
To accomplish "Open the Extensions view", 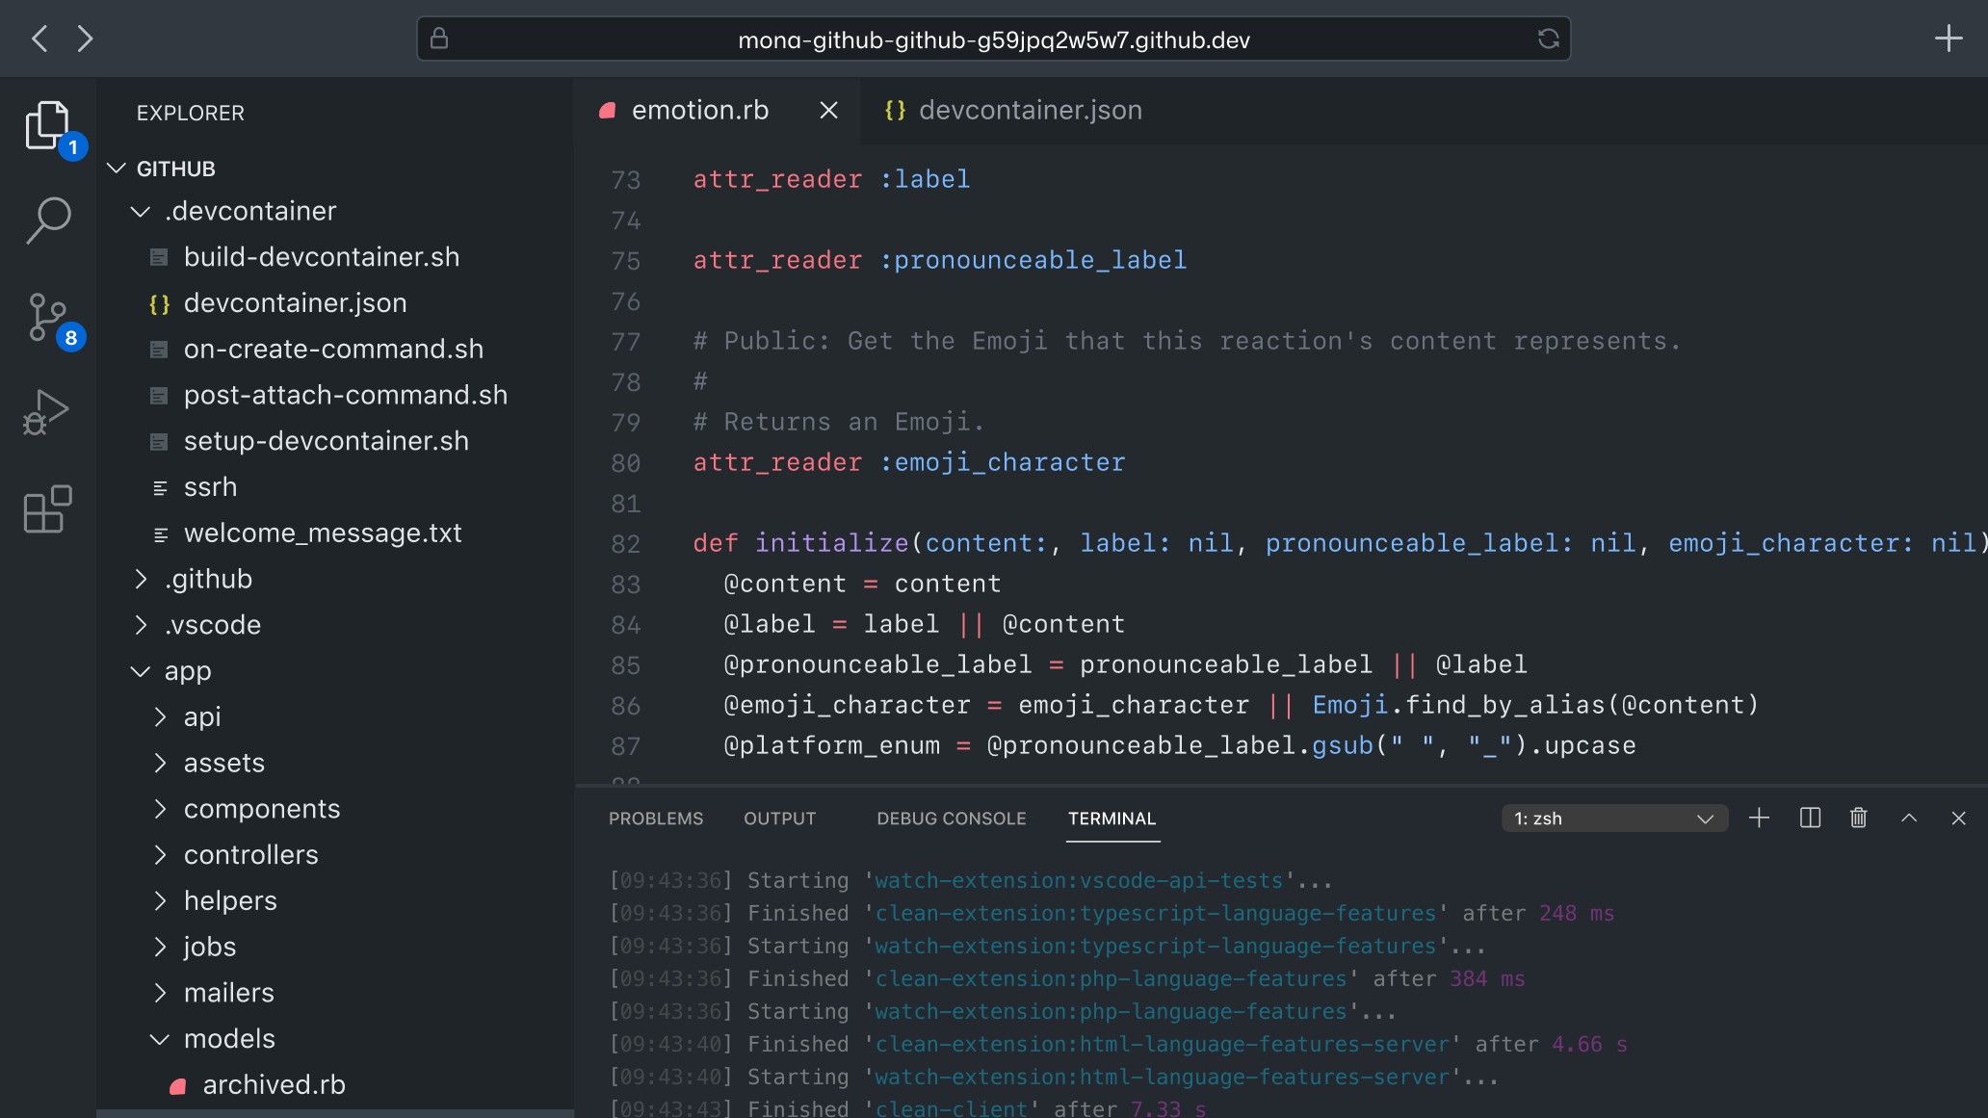I will [x=47, y=509].
